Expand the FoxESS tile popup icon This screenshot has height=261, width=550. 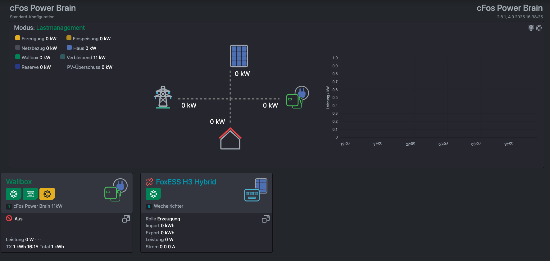(266, 219)
